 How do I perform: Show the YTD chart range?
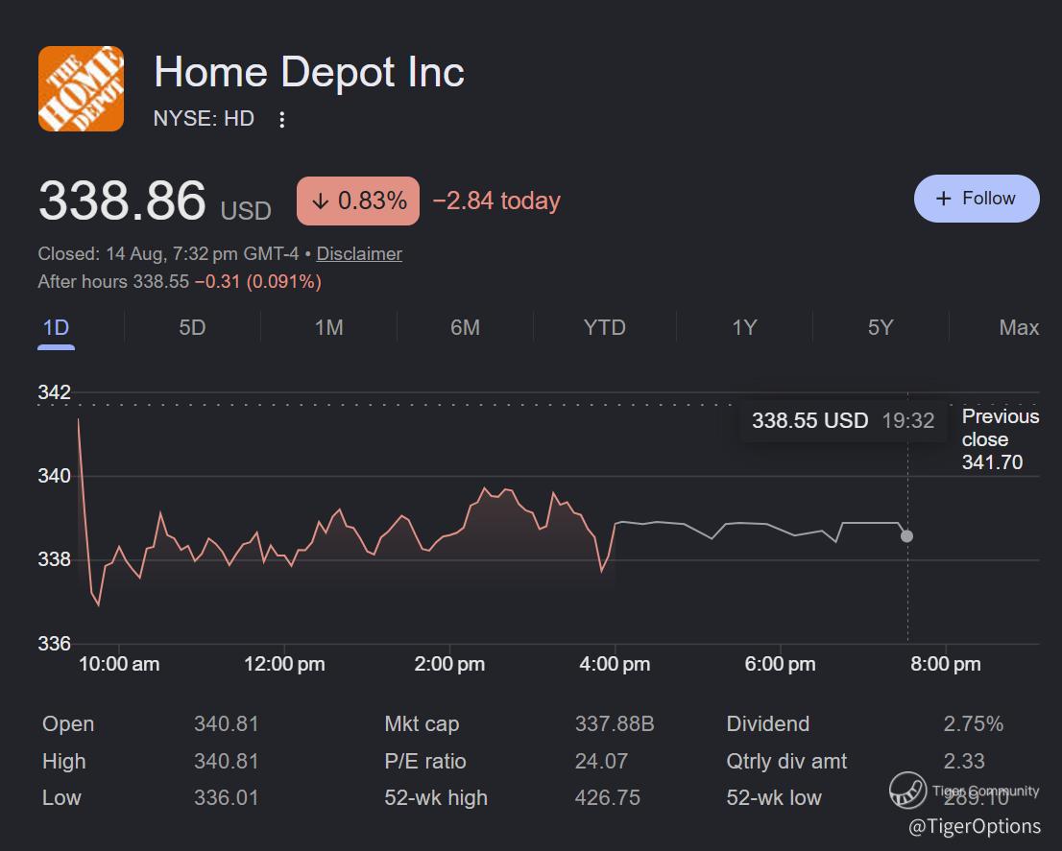[x=604, y=328]
